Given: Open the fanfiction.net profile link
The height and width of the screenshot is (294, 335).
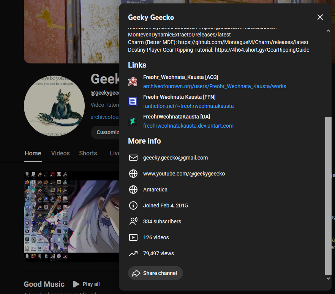Looking at the screenshot, I should click(x=188, y=106).
